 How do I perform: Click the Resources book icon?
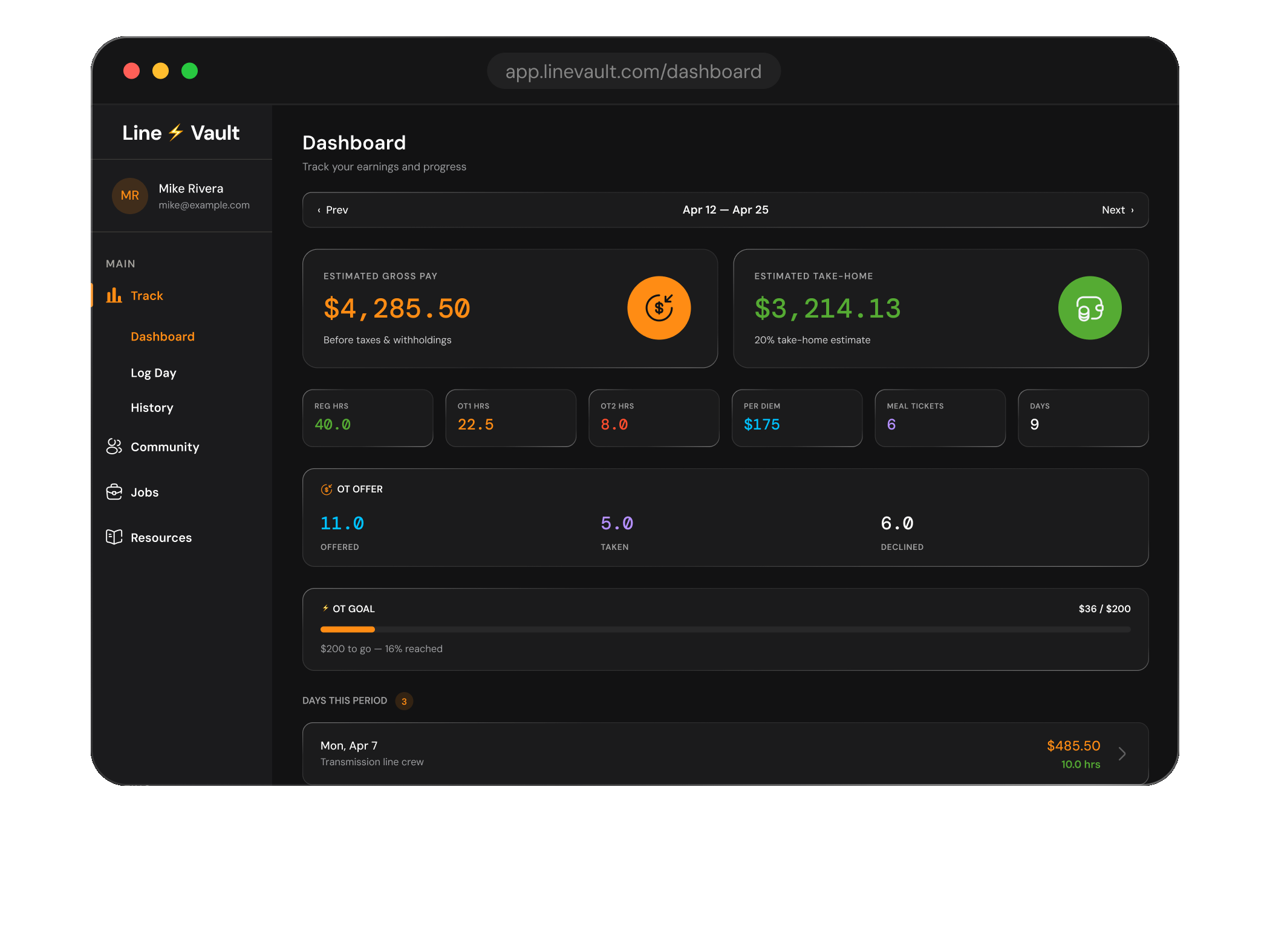(114, 537)
